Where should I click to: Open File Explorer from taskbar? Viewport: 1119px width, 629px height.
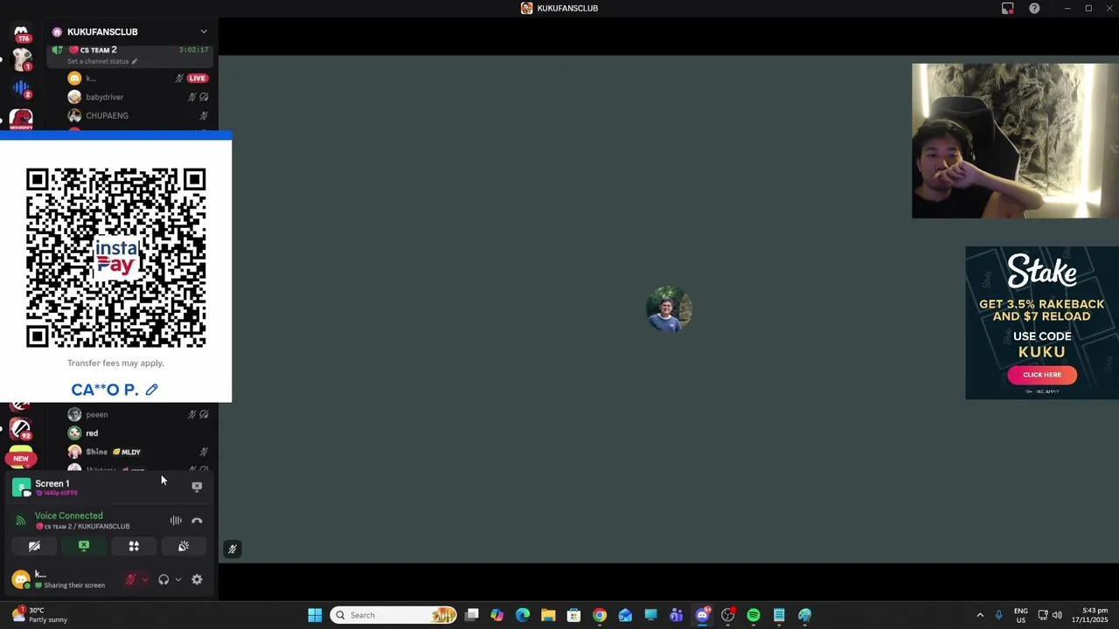click(548, 615)
